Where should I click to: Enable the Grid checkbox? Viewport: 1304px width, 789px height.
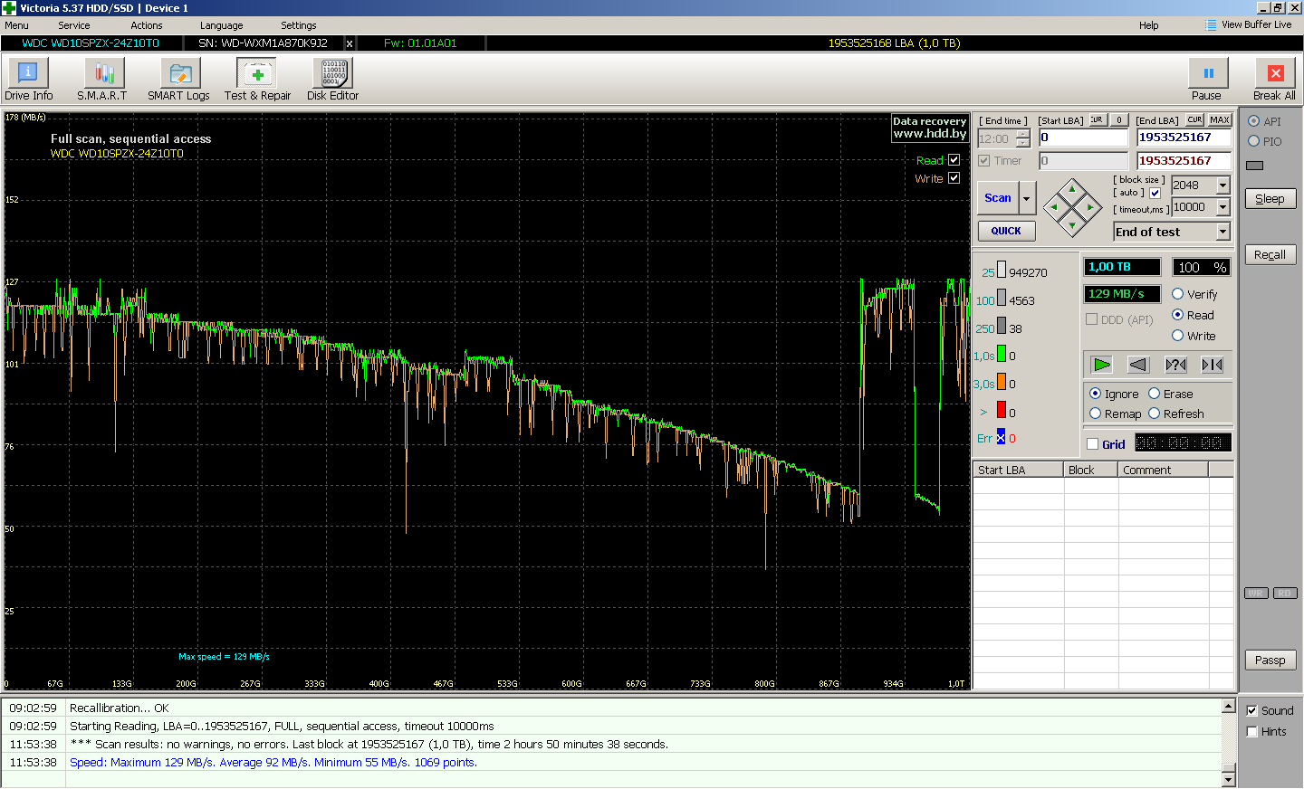(1093, 444)
